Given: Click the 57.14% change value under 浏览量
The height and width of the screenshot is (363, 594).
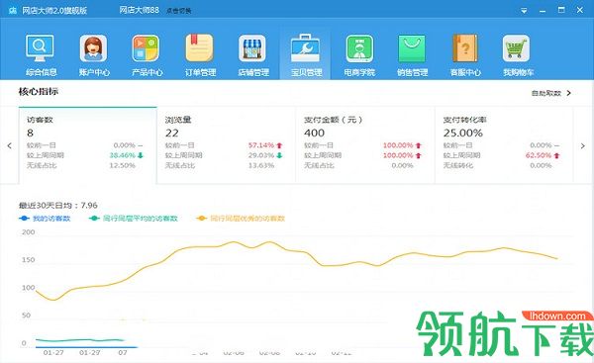Looking at the screenshot, I should coord(261,145).
